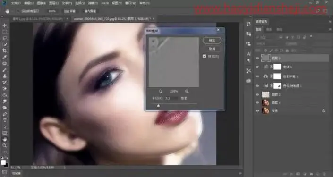The height and width of the screenshot is (177, 333).
Task: Open the Adjustments collapsed panel icon
Action: [248, 34]
